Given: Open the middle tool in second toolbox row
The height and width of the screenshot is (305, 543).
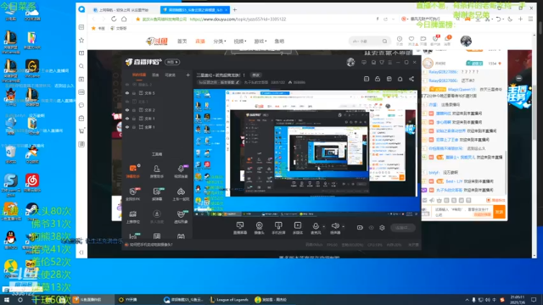Looking at the screenshot, I should [156, 194].
